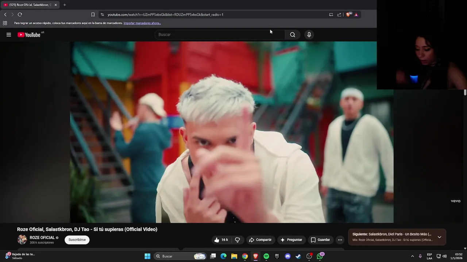Open Google Chrome from taskbar

pos(245,256)
